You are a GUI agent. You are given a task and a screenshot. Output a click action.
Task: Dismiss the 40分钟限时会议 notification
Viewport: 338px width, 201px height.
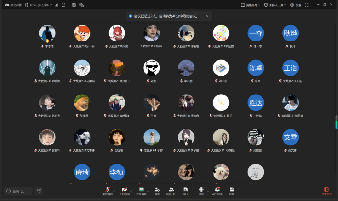click(207, 16)
